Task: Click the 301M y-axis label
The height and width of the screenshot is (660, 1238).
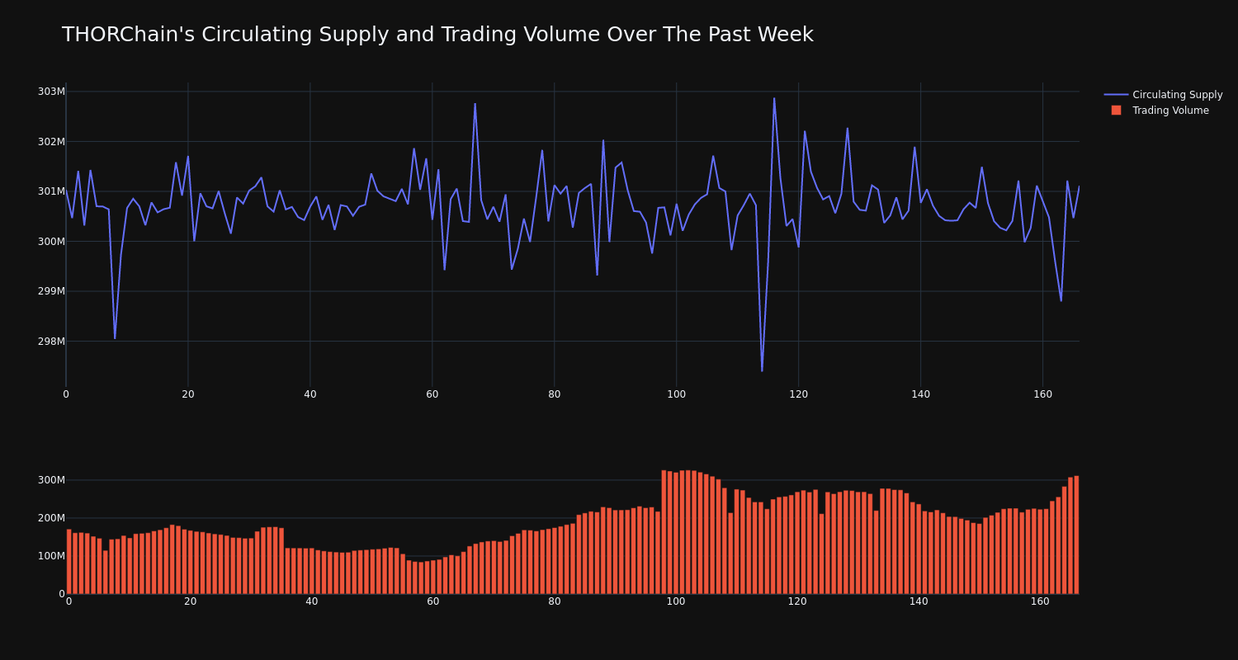Action: [x=51, y=191]
